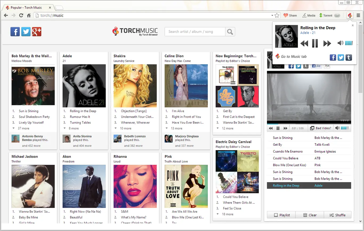Screen dimensions: 364x231
Task: Mute audio via popup speaker icon
Action: coord(340,43)
